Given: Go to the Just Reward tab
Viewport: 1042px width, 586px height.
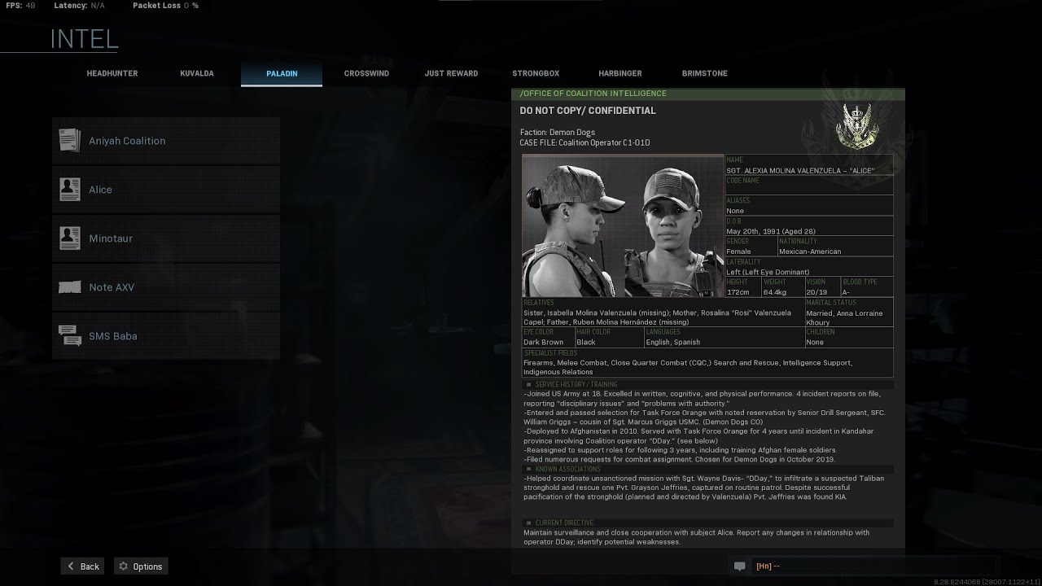Looking at the screenshot, I should [x=451, y=73].
